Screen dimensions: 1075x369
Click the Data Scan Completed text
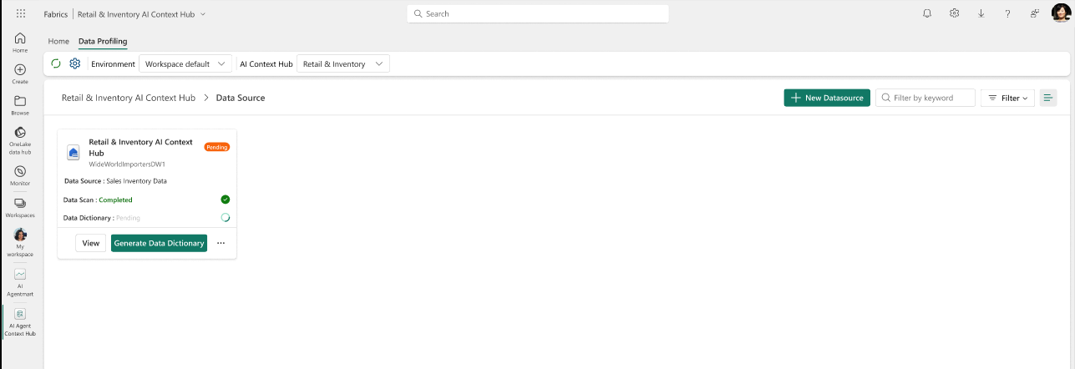[98, 200]
